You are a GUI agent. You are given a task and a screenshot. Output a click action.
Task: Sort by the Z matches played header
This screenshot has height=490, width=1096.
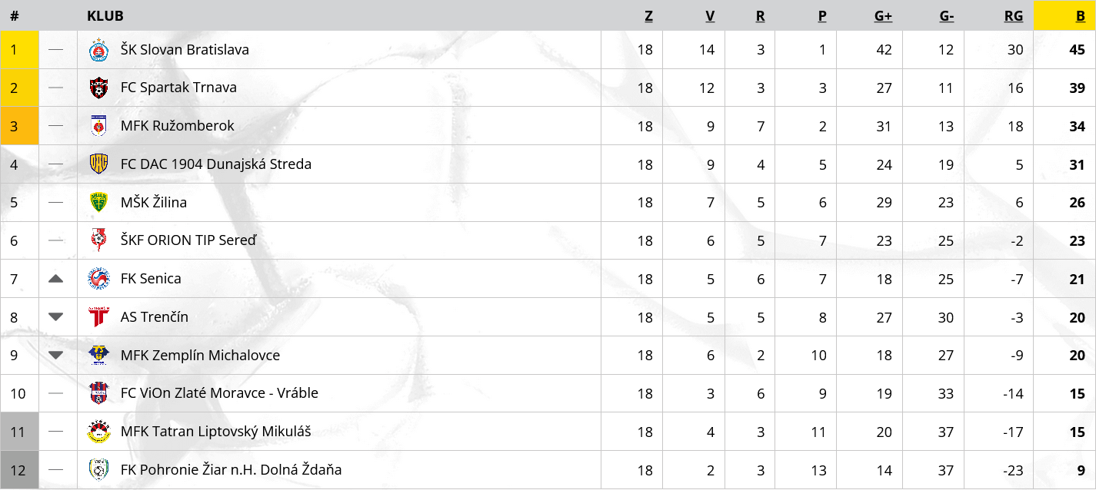tap(648, 16)
